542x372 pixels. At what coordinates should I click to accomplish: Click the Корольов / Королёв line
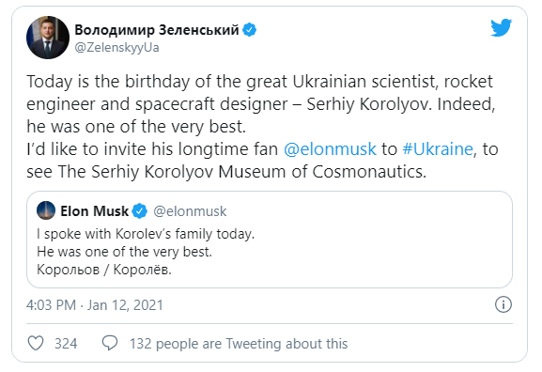coord(104,270)
